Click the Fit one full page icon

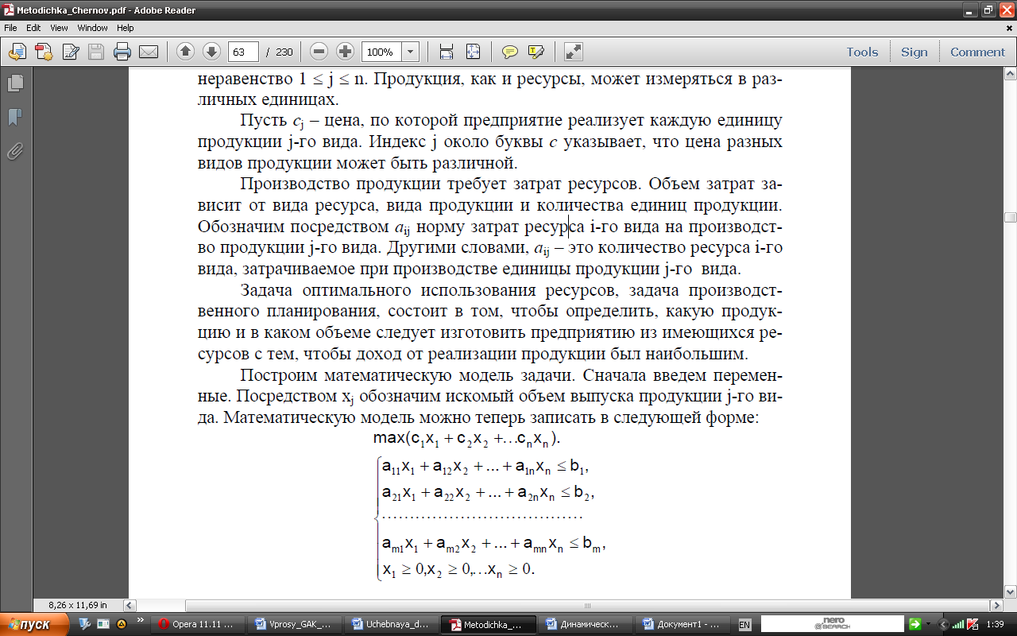(x=474, y=52)
